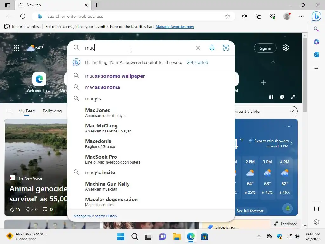Screen dimensions: 325x244
Task: Select the macy's suggestion
Action: click(151, 99)
